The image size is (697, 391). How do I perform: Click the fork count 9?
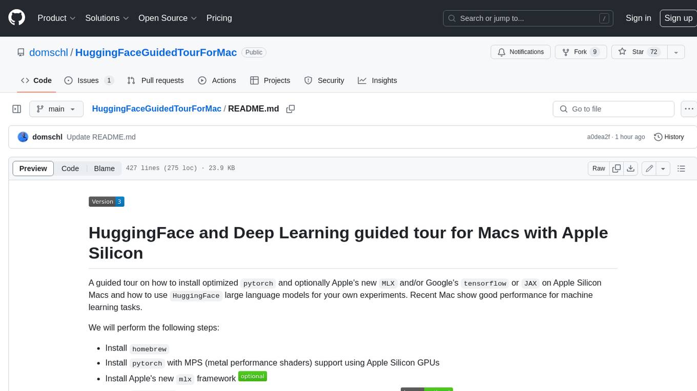pyautogui.click(x=594, y=52)
